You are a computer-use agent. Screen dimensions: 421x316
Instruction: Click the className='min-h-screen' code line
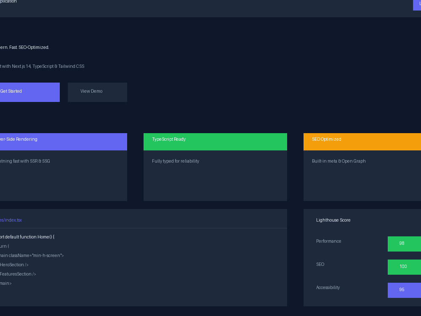click(32, 255)
